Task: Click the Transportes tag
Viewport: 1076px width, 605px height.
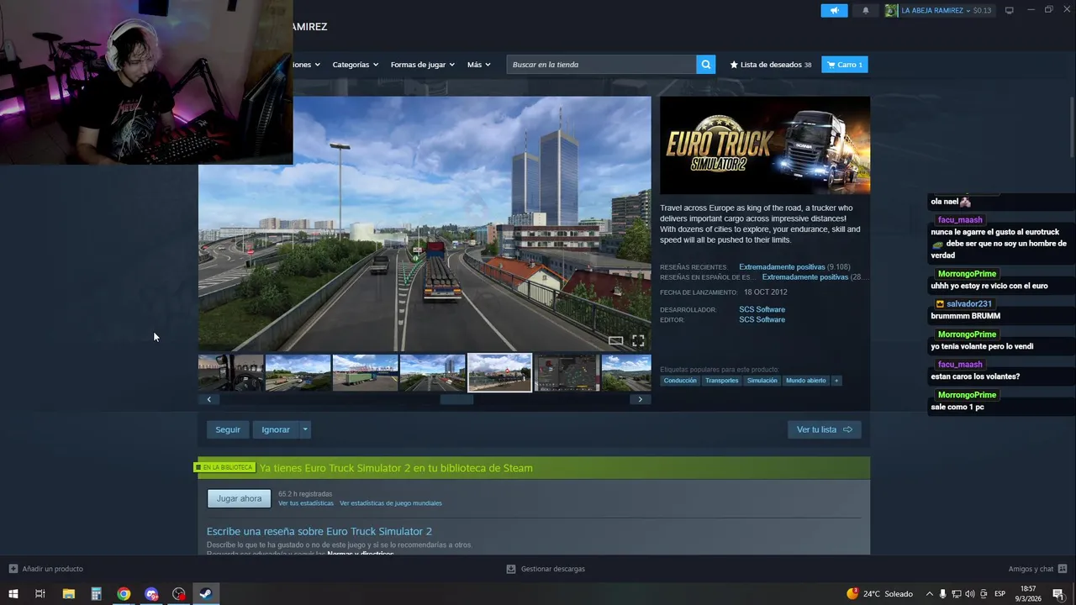Action: [x=722, y=381]
